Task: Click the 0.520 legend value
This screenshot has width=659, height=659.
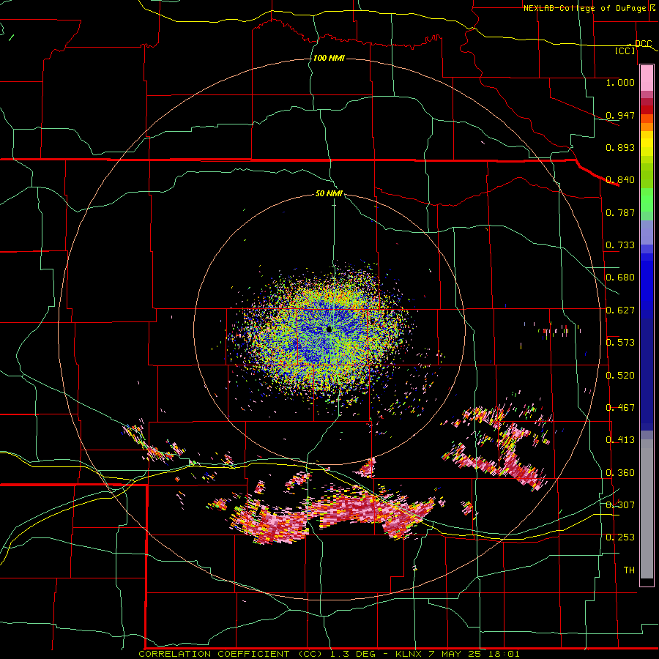Action: [x=620, y=376]
